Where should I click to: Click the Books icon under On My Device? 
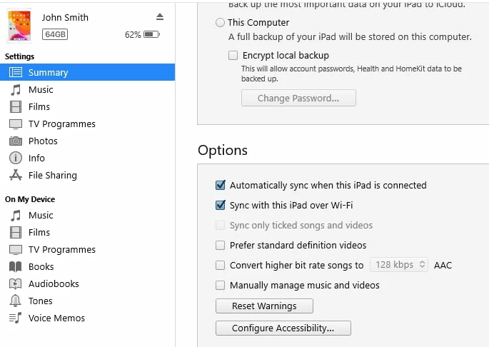pyautogui.click(x=16, y=267)
